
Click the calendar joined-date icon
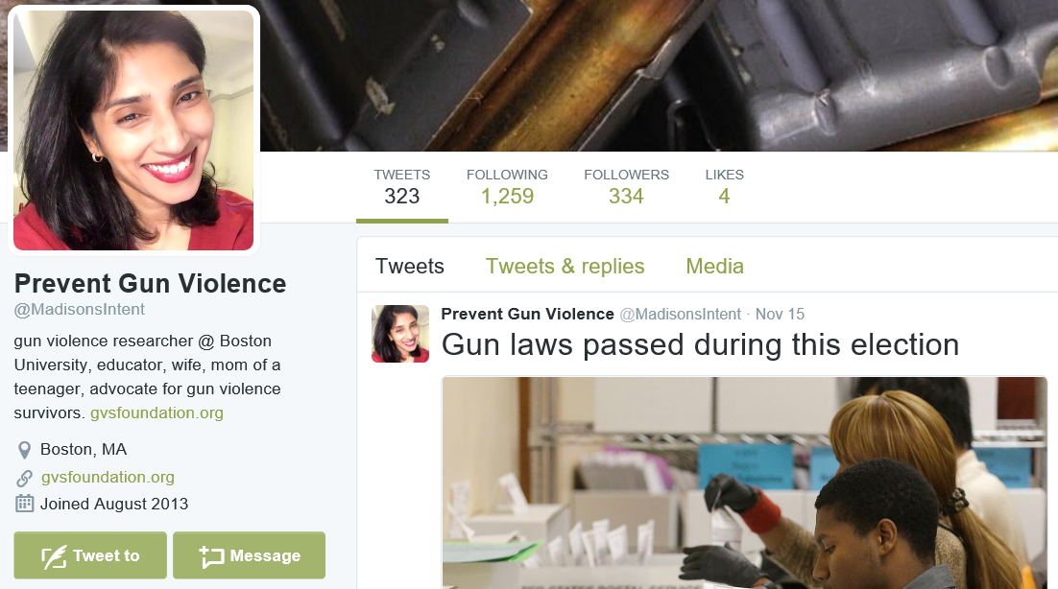click(24, 504)
